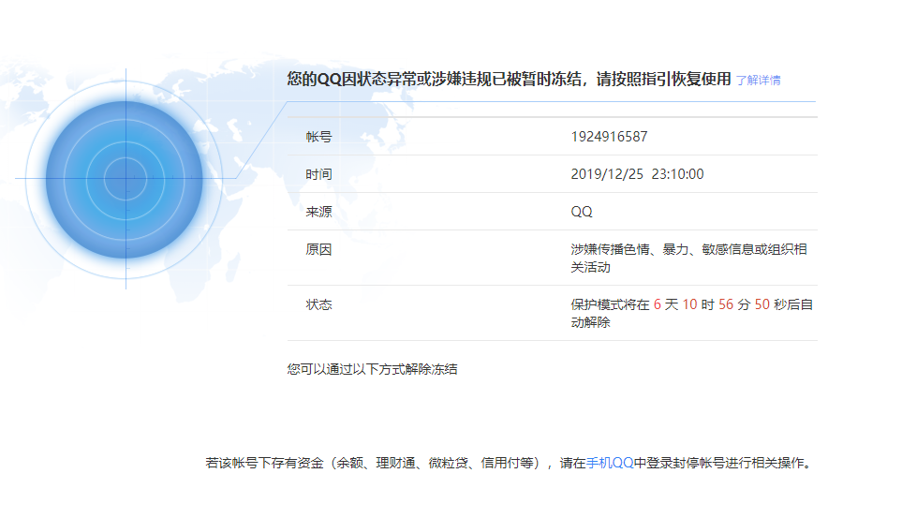Follow the 手机QQ link
This screenshot has width=902, height=518.
coord(610,463)
